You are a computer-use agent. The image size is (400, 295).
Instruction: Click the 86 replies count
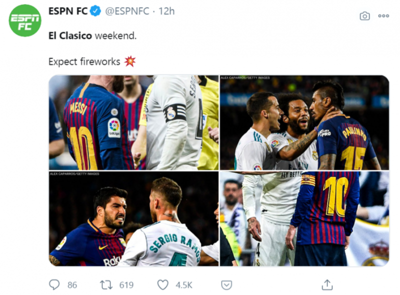[x=72, y=285]
